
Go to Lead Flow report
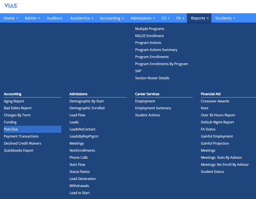(x=77, y=115)
